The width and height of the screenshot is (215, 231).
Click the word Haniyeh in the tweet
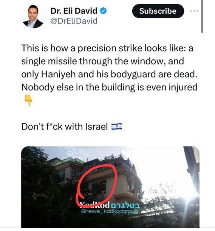click(58, 74)
